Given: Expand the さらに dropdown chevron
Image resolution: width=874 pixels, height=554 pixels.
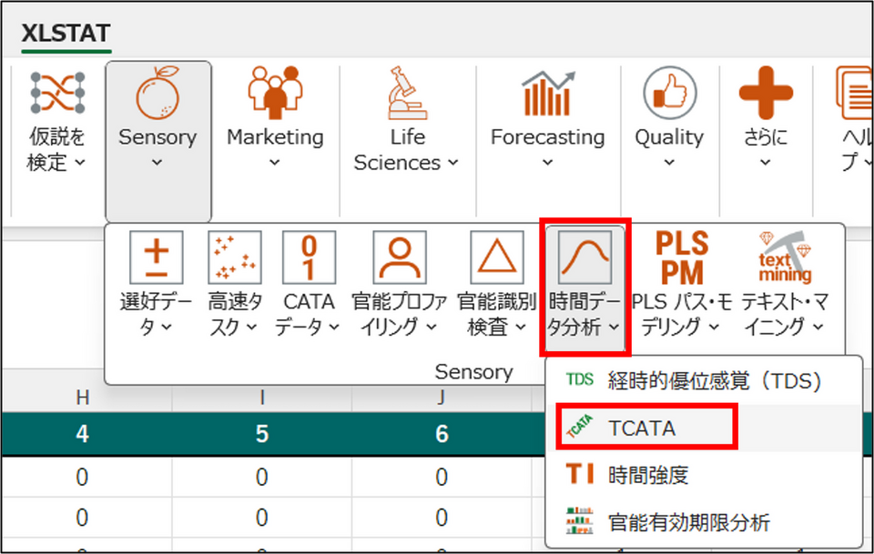Looking at the screenshot, I should point(766,163).
